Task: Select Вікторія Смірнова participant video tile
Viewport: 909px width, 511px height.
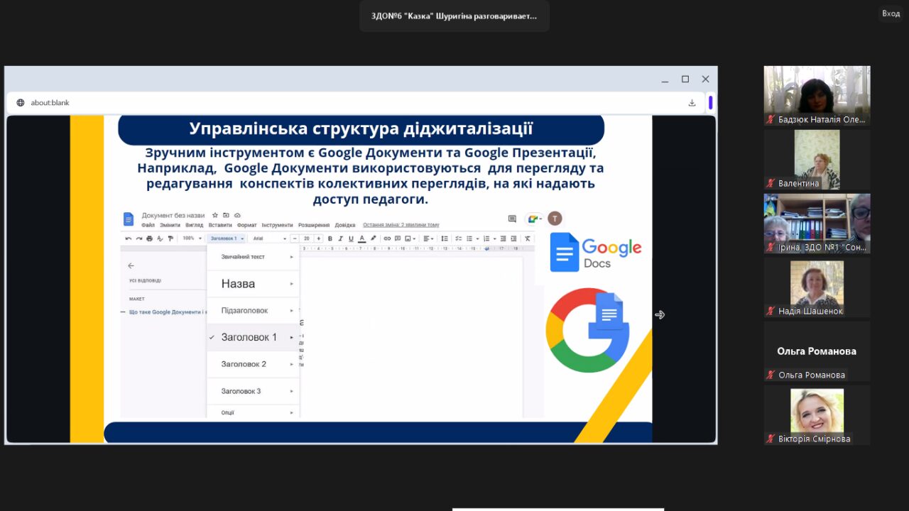Action: [817, 415]
